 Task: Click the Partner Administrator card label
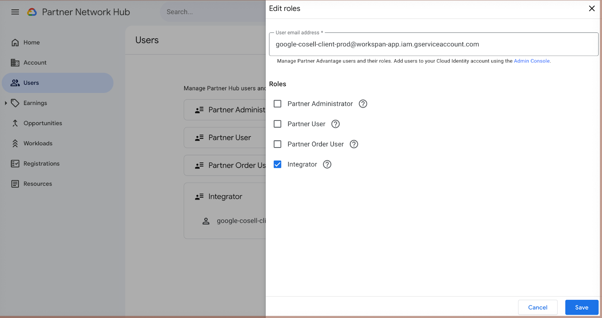point(237,110)
